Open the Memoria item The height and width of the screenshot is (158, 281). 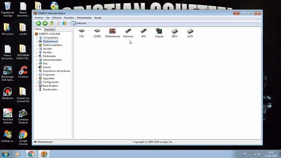point(128,33)
